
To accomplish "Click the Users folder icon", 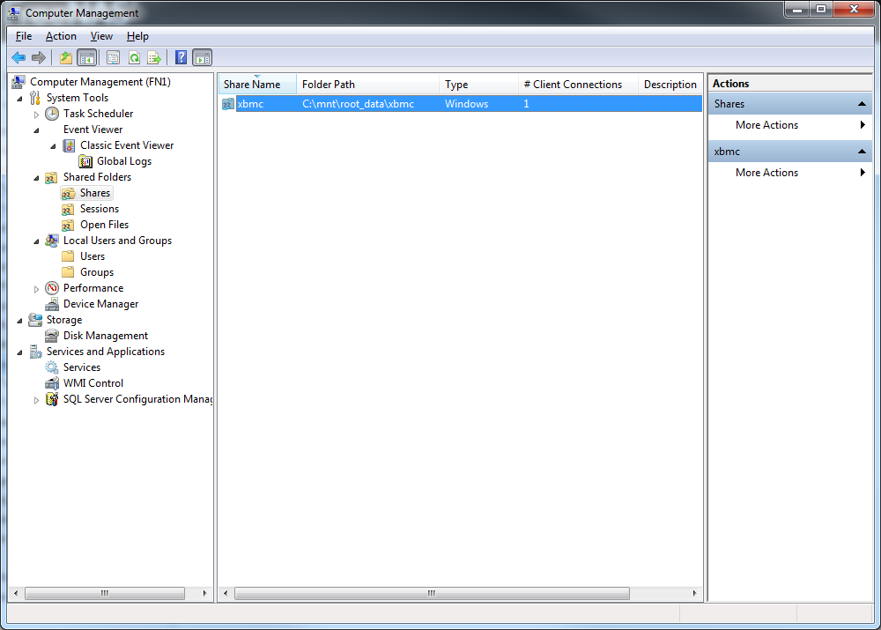I will 68,256.
